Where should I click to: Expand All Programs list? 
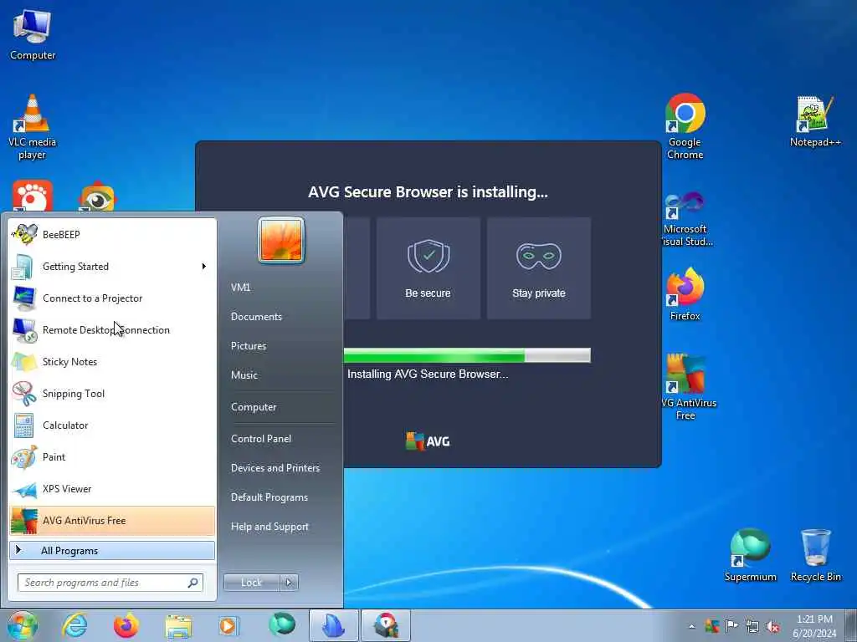coord(112,550)
